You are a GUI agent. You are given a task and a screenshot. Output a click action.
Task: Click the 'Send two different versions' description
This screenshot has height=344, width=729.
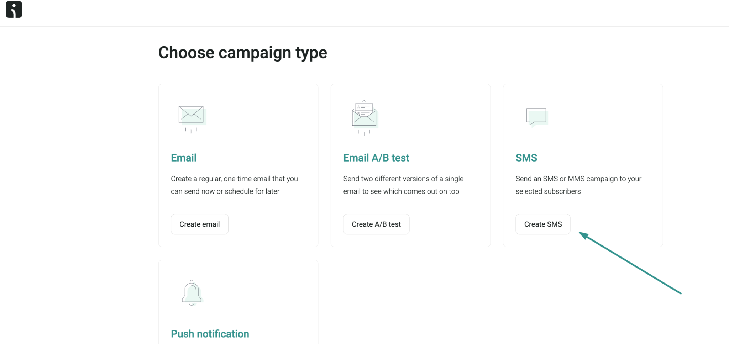coord(403,185)
